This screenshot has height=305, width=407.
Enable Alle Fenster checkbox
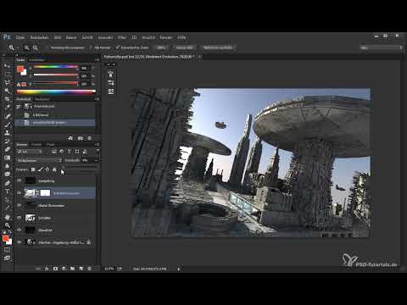tap(91, 47)
